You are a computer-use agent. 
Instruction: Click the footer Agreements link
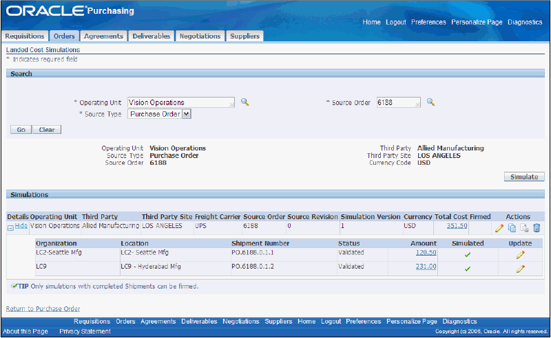click(x=158, y=322)
